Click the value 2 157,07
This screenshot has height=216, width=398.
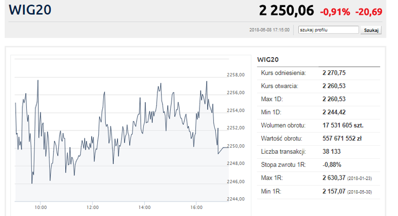pos(334,191)
